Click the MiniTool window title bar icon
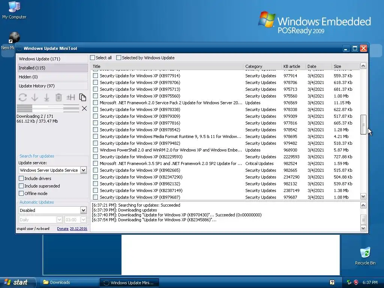Screen dimensions: 384x288 point(19,48)
